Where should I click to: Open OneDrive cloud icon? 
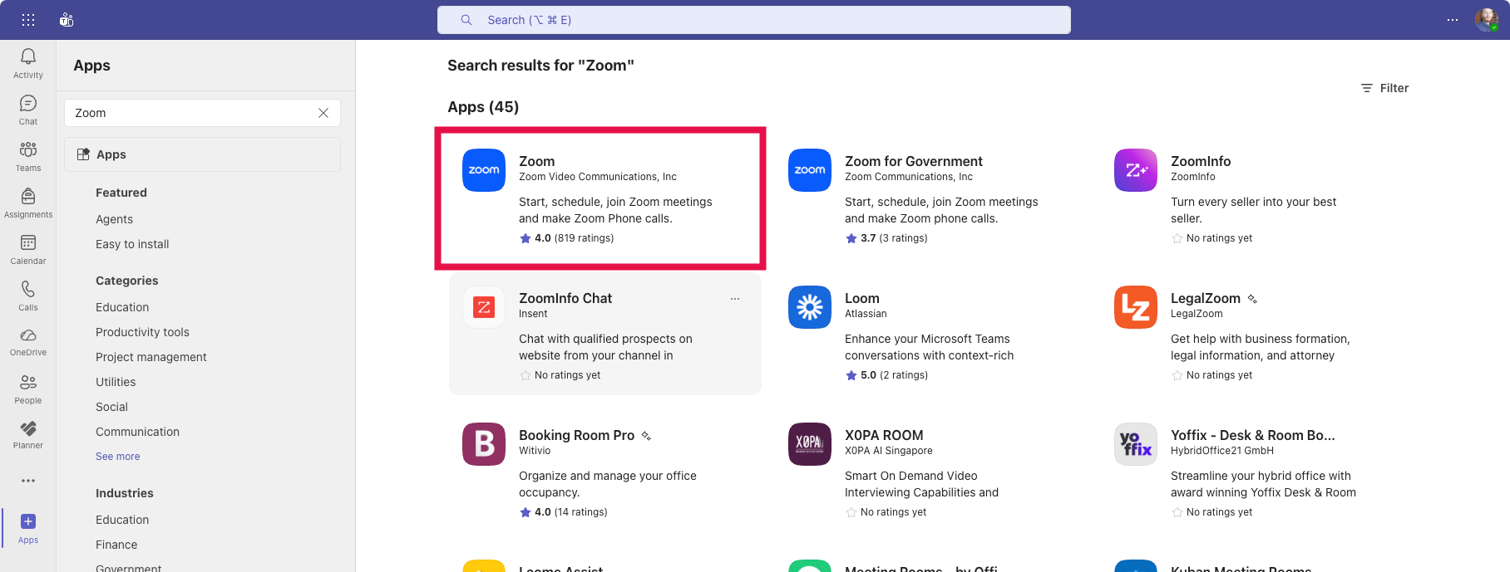coord(28,335)
